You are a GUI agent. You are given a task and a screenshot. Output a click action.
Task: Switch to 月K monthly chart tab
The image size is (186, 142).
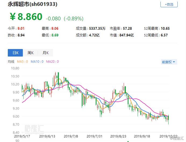pos(45,53)
